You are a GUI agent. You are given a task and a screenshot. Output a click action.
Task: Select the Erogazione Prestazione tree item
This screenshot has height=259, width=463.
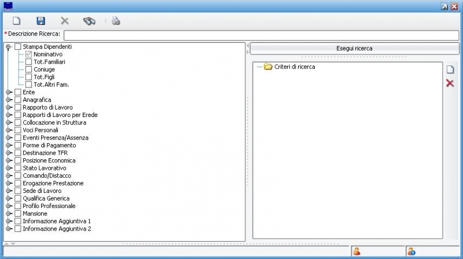pos(53,183)
